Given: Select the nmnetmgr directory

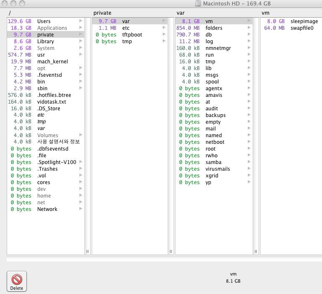Looking at the screenshot, I should [214, 48].
